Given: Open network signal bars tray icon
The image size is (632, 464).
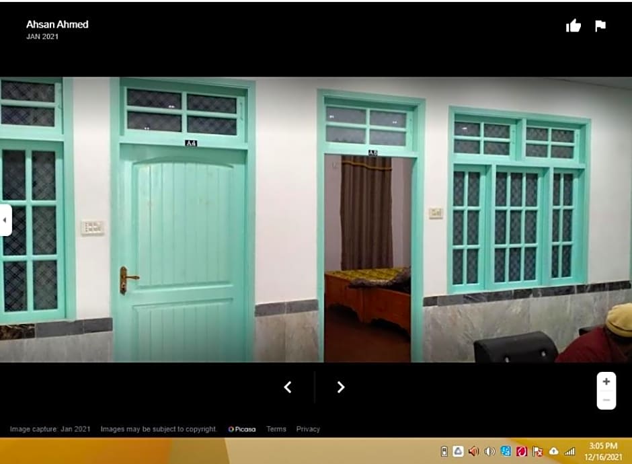Looking at the screenshot, I should (569, 451).
